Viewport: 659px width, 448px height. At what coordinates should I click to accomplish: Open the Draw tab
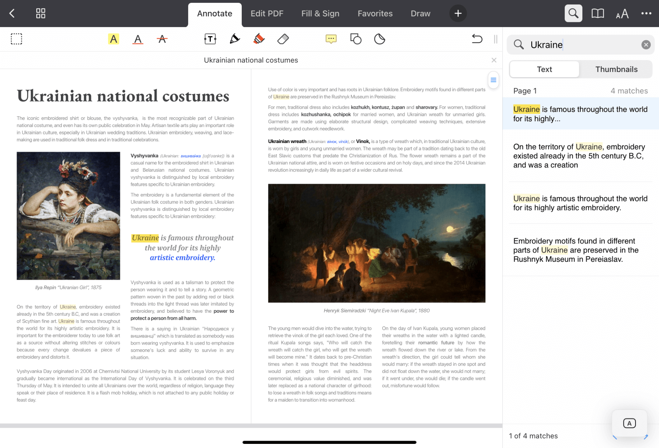pos(421,14)
